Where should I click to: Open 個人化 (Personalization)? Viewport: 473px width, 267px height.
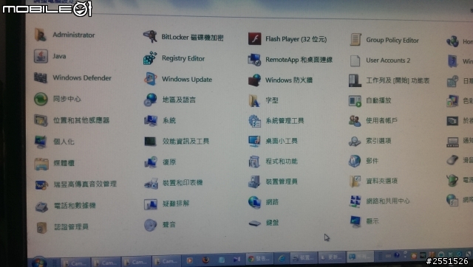pos(54,142)
